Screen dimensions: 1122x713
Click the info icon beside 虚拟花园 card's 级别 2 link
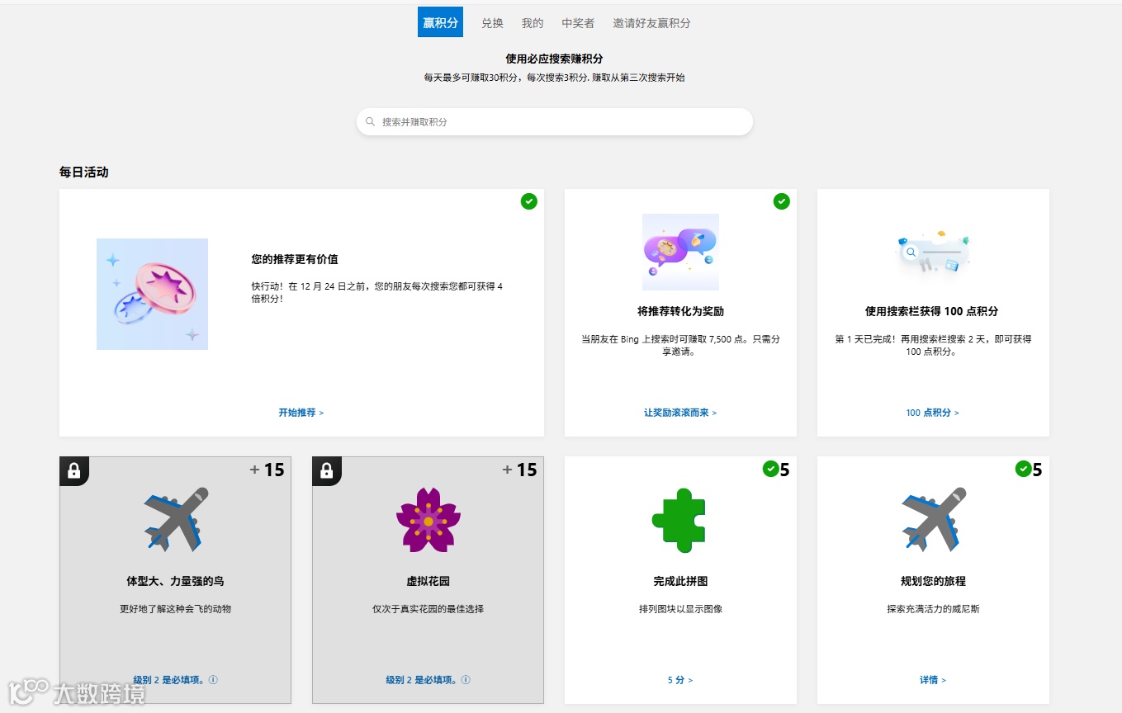466,680
